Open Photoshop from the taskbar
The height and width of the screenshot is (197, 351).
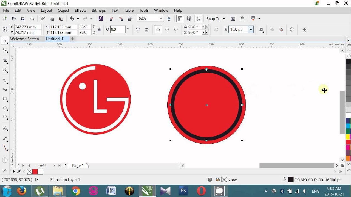[x=183, y=191]
